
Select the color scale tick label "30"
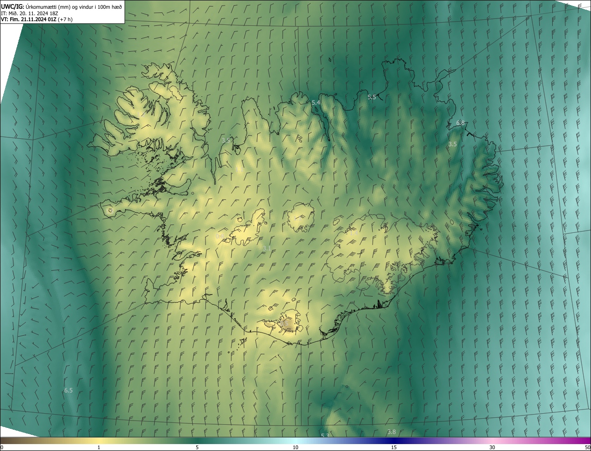(x=492, y=447)
